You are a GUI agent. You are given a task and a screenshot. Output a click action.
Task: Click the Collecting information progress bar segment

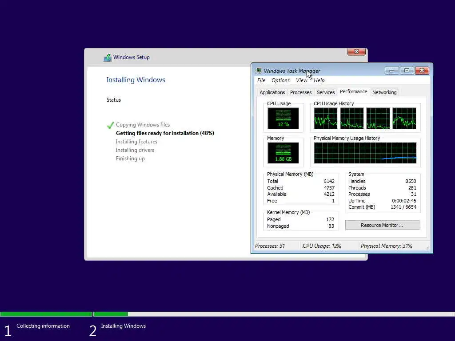pyautogui.click(x=46, y=314)
